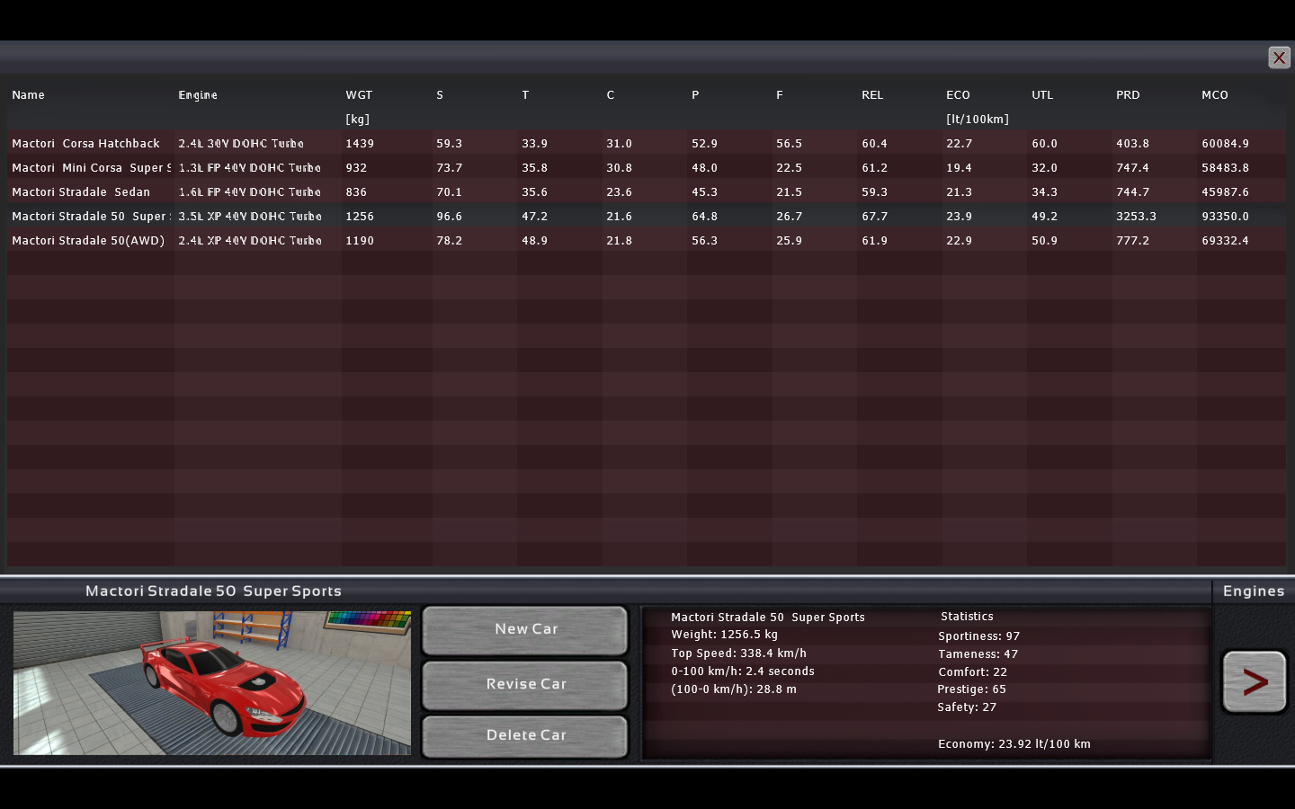The width and height of the screenshot is (1295, 809).
Task: Select the color palette swatch in garage
Action: [x=368, y=619]
